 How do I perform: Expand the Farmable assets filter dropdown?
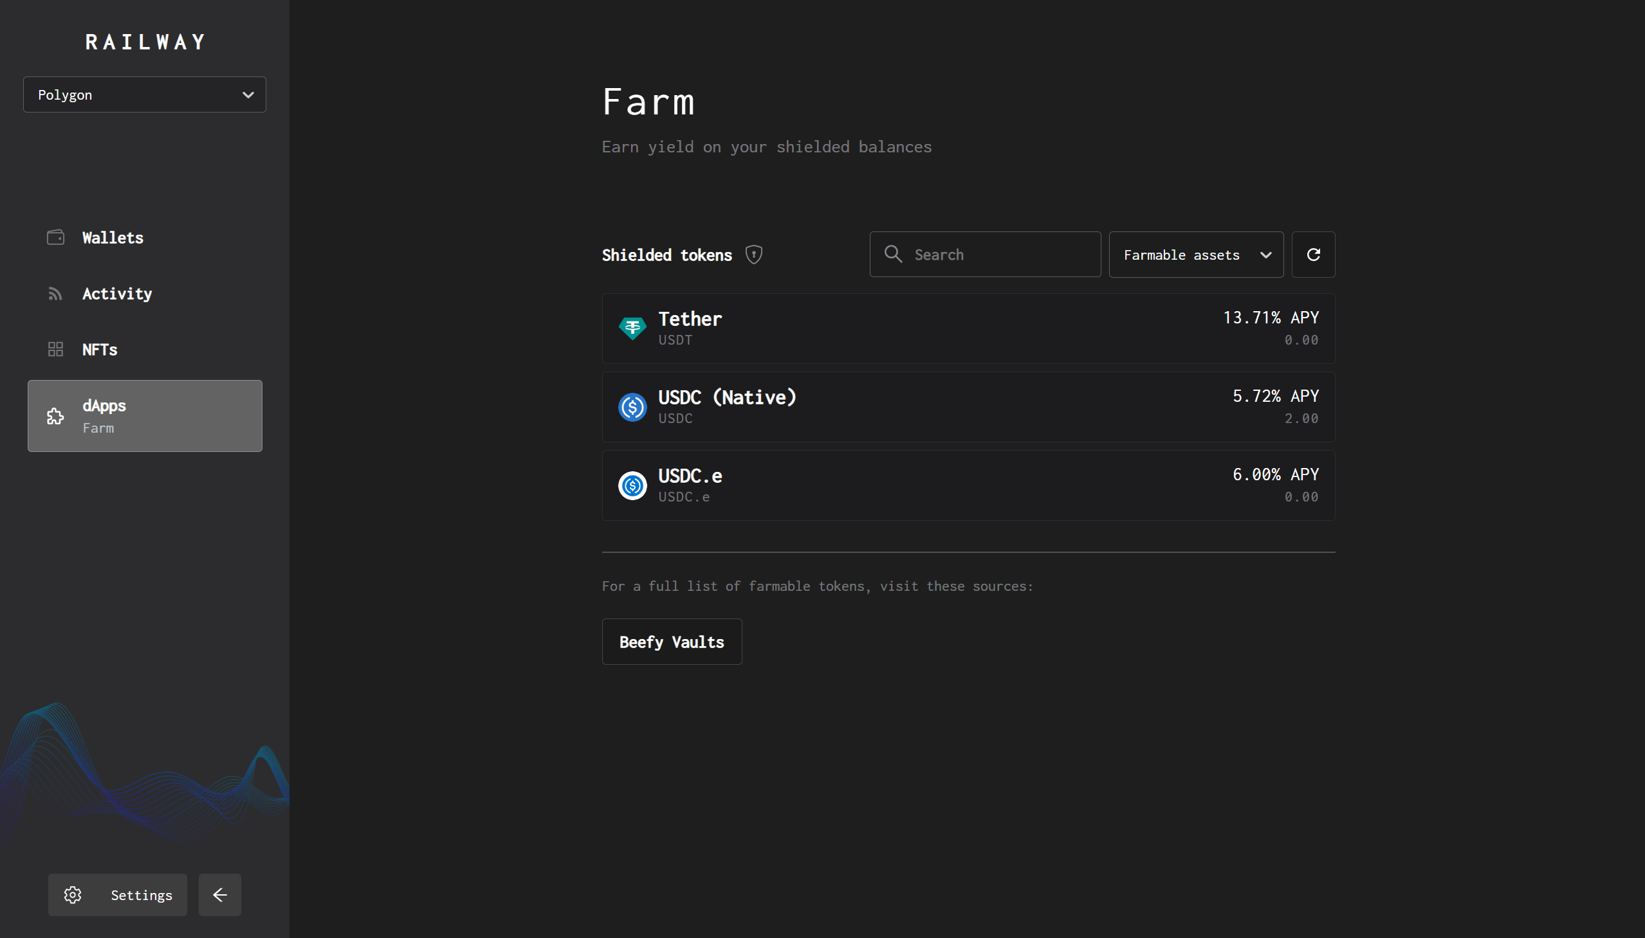pyautogui.click(x=1196, y=255)
